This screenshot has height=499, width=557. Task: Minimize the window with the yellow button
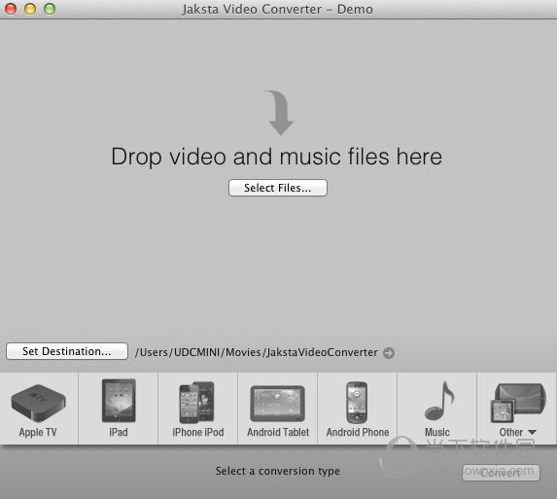pyautogui.click(x=30, y=9)
